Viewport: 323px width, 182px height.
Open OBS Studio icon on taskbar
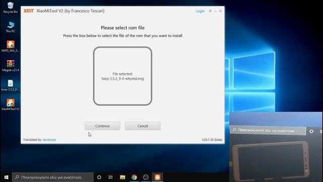pos(146,177)
